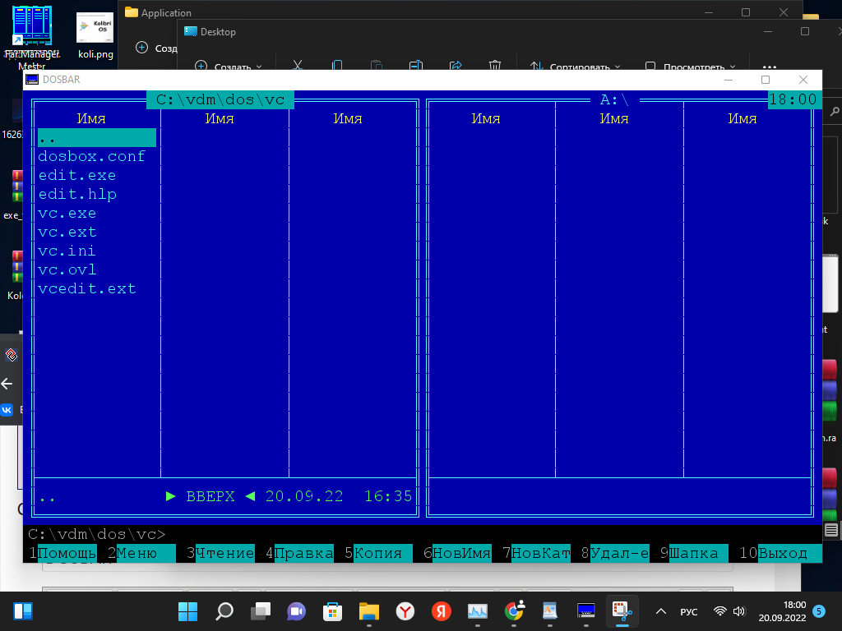842x631 pixels.
Task: Expand the hidden system tray icons
Action: pos(661,611)
